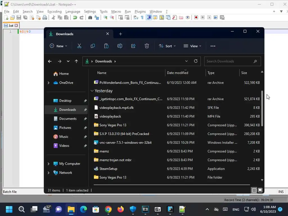Viewport: 288px width, 216px height.
Task: Click Playback macro icon in Notepad++
Action: click(209, 17)
